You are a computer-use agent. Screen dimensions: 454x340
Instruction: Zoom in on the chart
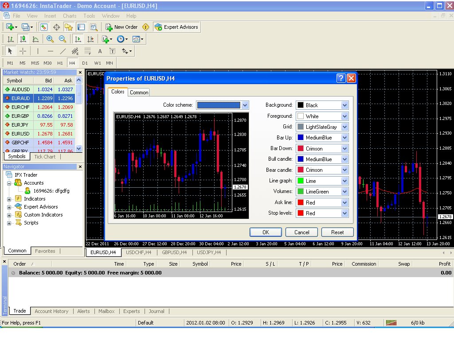[x=49, y=39]
